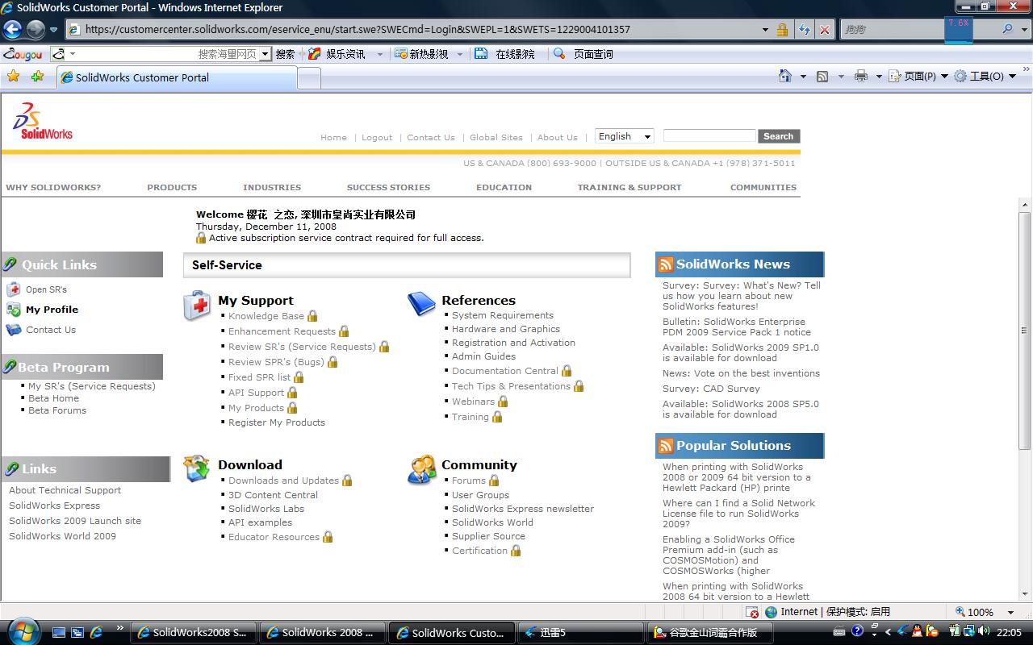The width and height of the screenshot is (1033, 645).
Task: Click the Favorites star icon
Action: 14,77
